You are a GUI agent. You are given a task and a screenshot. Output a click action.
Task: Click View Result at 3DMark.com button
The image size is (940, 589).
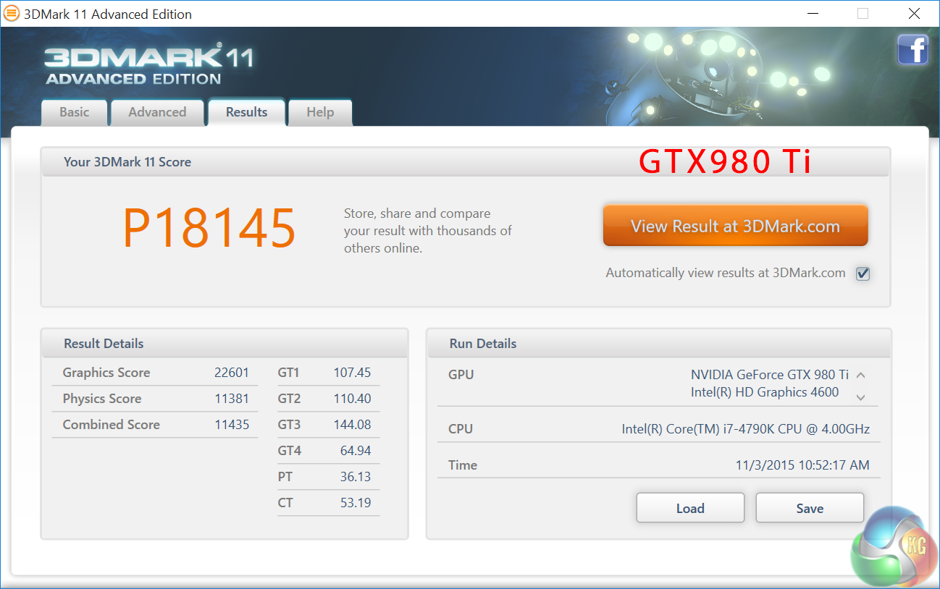pyautogui.click(x=735, y=226)
